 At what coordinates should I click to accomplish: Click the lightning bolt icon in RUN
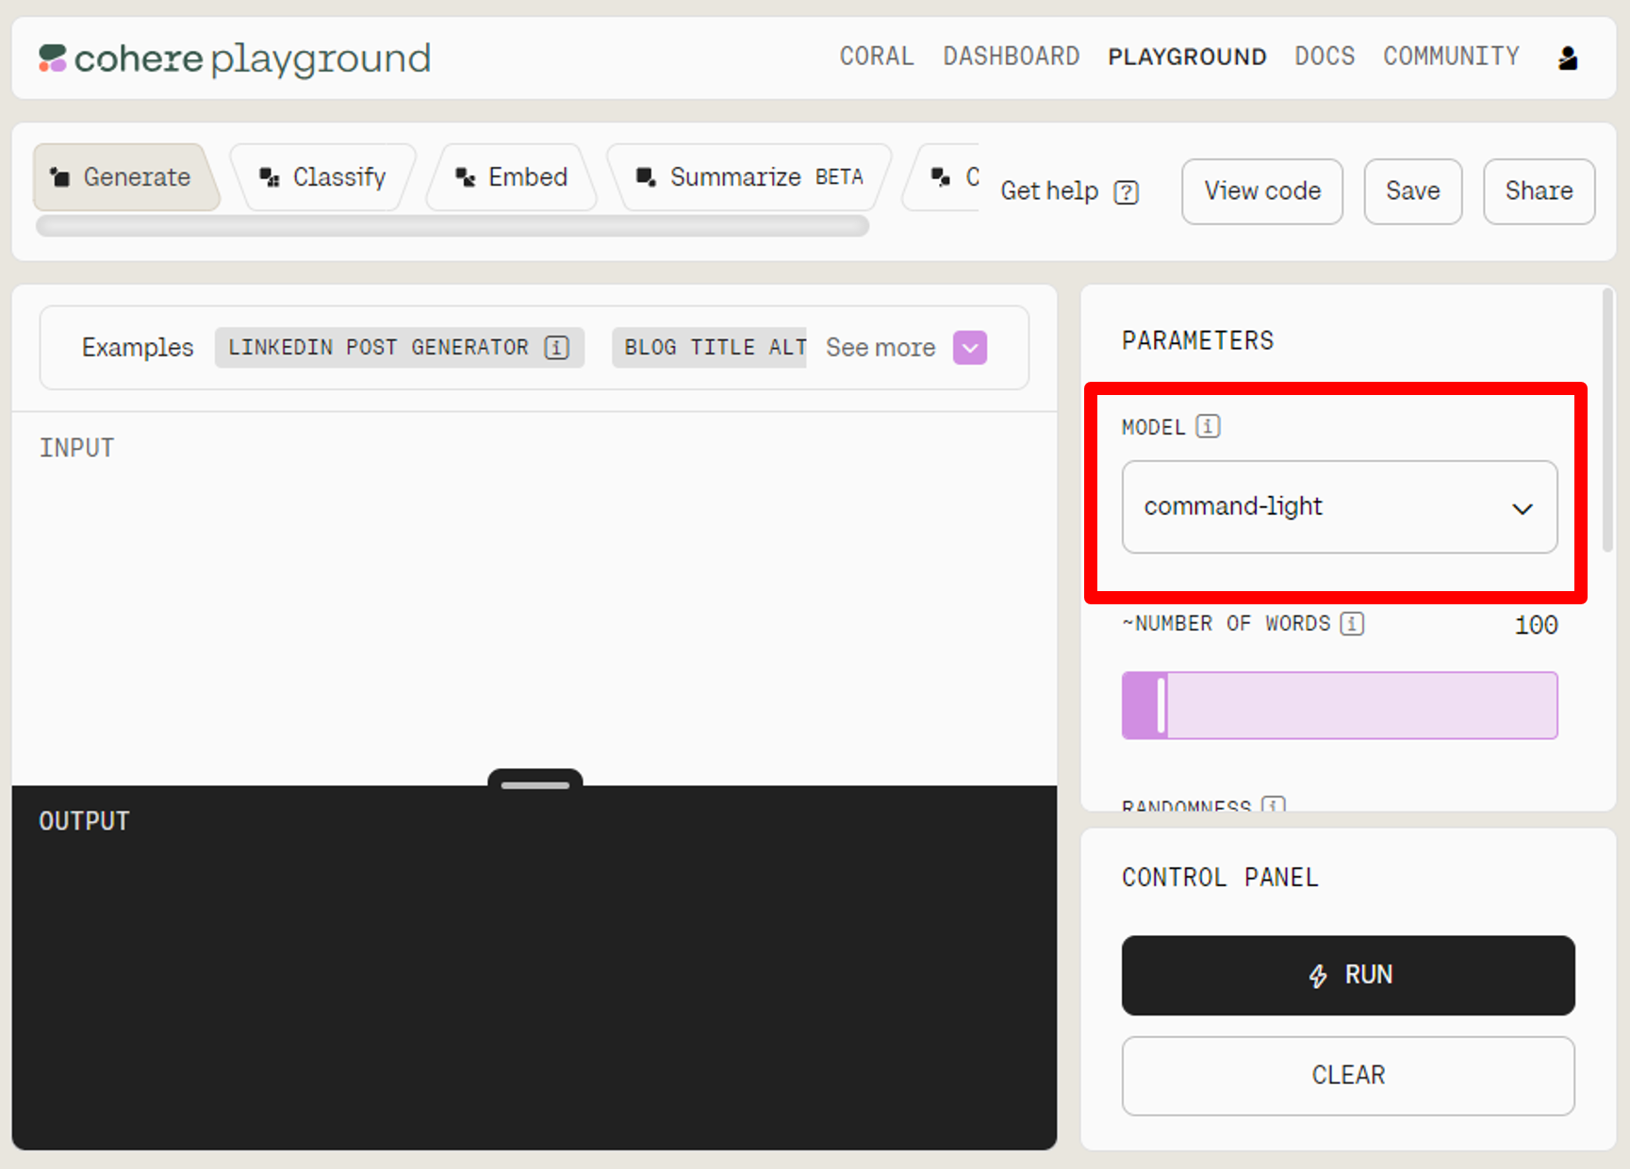pos(1318,976)
